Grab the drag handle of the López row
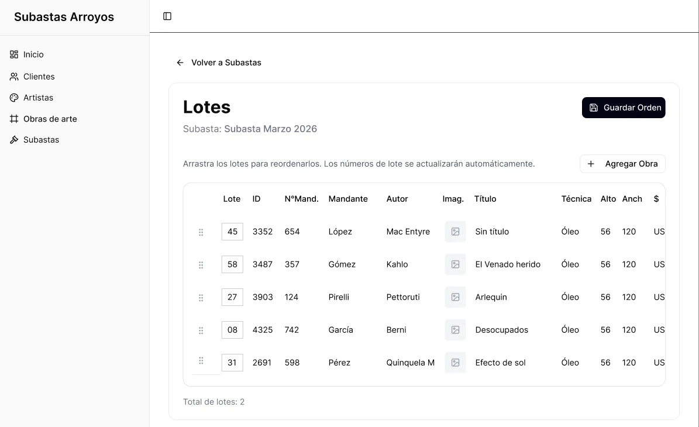This screenshot has height=427, width=699. pyautogui.click(x=201, y=232)
